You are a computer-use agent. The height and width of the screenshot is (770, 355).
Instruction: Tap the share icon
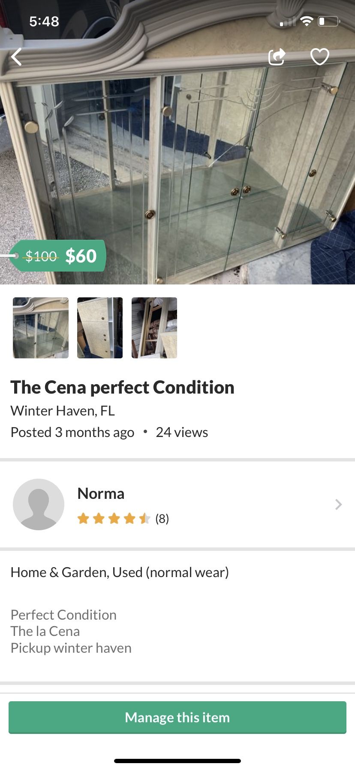click(277, 57)
